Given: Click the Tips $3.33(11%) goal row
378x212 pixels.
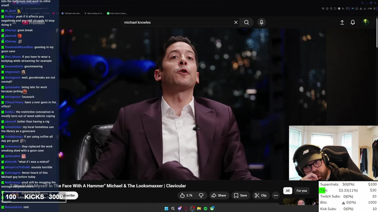Looking at the screenshot, I should point(348,190).
